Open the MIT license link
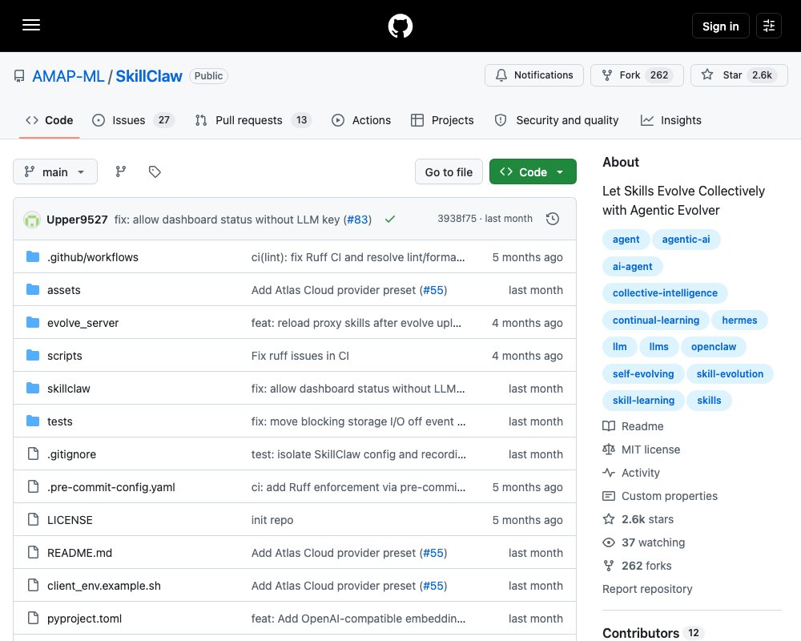Image resolution: width=801 pixels, height=641 pixels. click(x=642, y=450)
